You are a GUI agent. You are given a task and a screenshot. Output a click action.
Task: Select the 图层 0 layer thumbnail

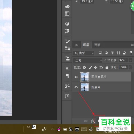85,87
